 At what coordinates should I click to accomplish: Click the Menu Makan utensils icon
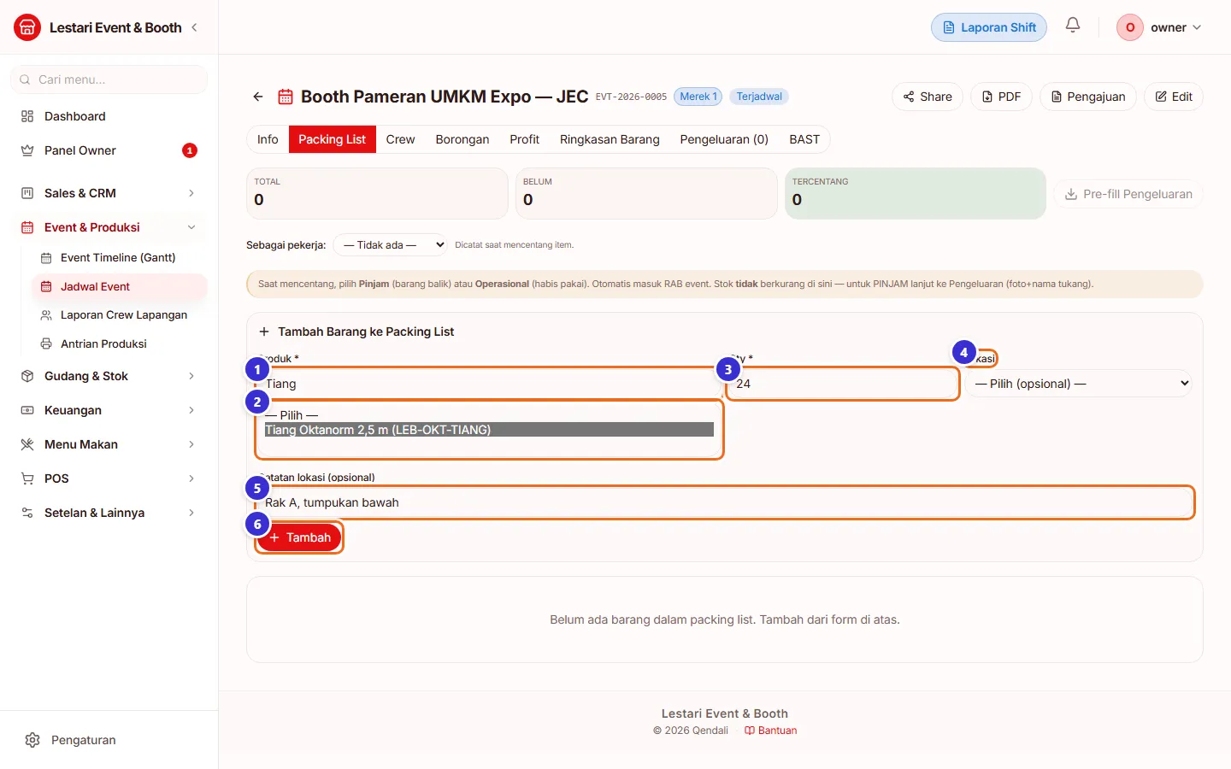coord(27,444)
